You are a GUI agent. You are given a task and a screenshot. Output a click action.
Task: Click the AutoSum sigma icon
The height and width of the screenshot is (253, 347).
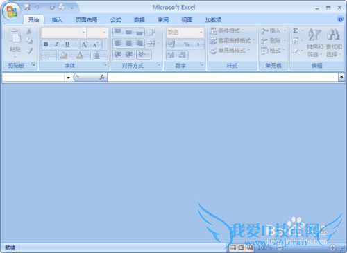click(296, 30)
